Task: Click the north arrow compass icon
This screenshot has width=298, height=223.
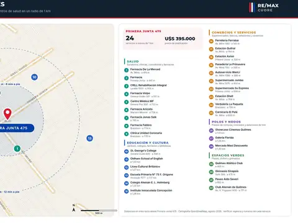Action: (74, 208)
